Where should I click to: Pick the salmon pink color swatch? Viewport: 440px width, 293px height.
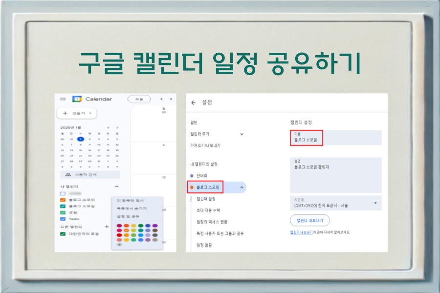point(119,240)
